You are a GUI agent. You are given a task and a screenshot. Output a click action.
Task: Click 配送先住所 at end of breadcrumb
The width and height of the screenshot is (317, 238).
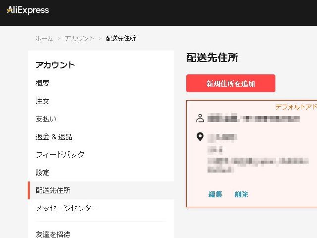pos(121,39)
